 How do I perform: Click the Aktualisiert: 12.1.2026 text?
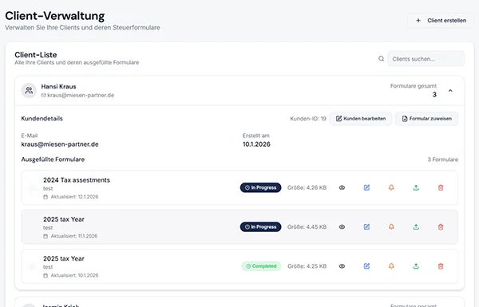point(74,197)
